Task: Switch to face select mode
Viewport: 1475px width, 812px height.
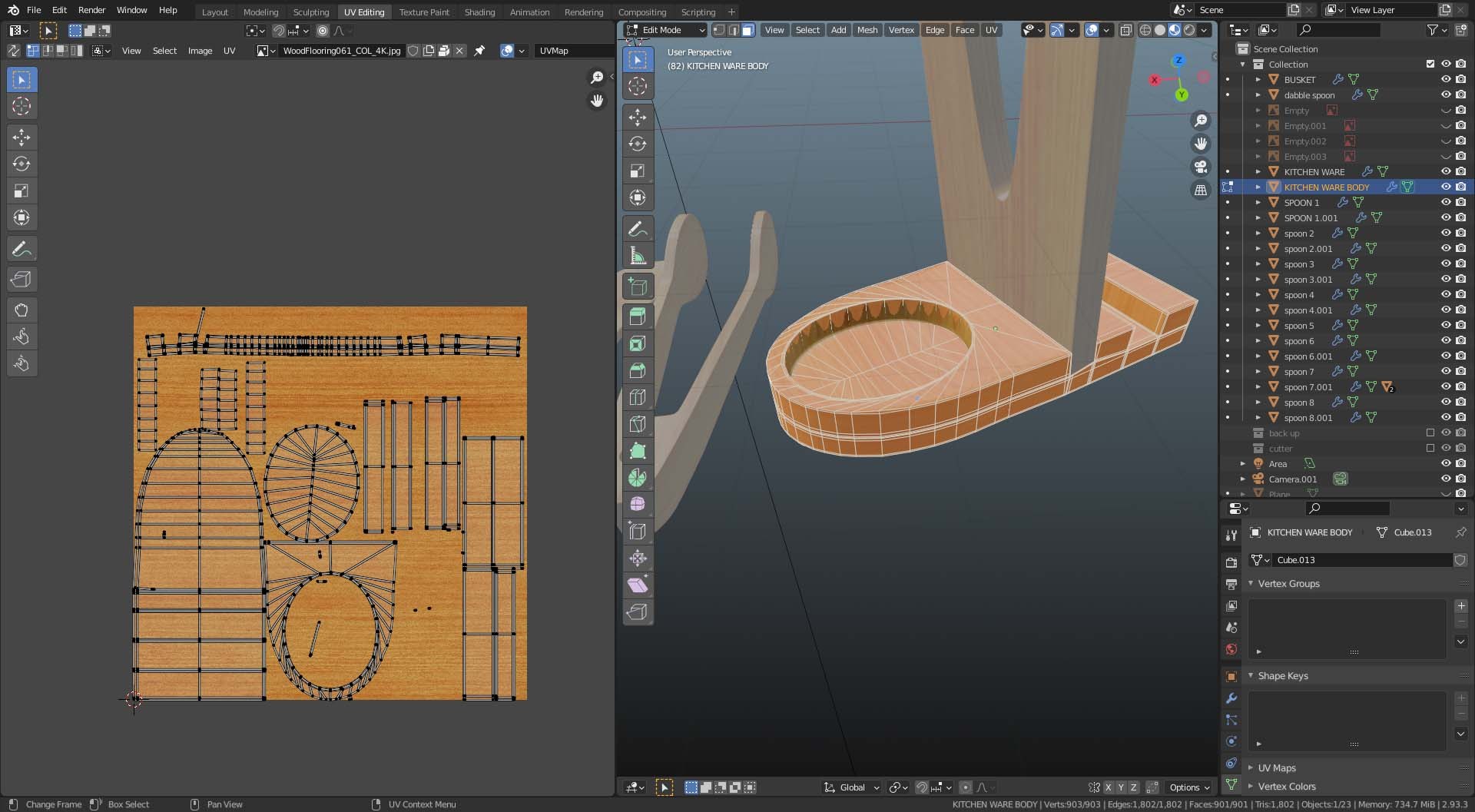Action: pyautogui.click(x=747, y=30)
